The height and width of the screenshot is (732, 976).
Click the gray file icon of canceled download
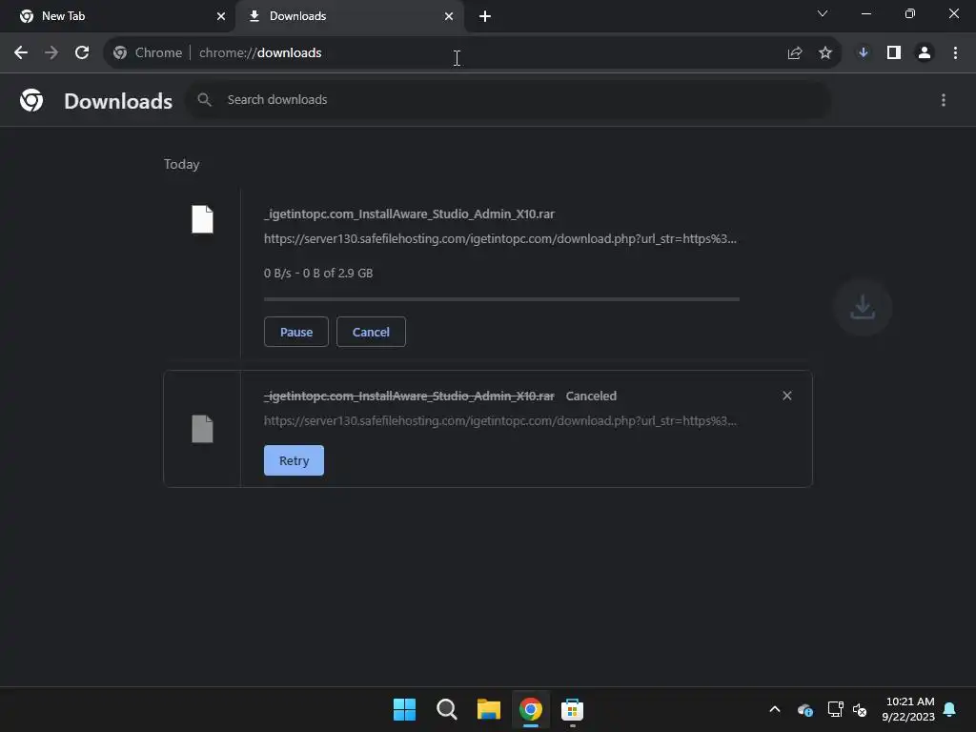click(x=202, y=429)
